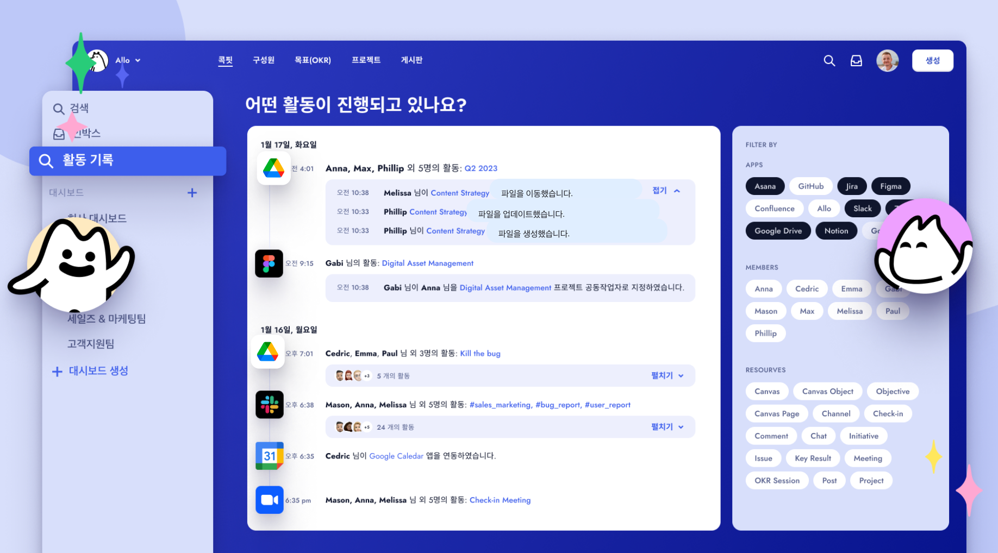This screenshot has width=998, height=553.
Task: Open the #bug_report channel link
Action: pos(559,405)
